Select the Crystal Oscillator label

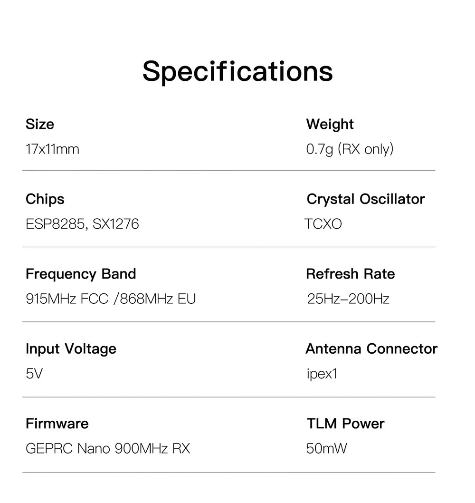click(x=366, y=199)
